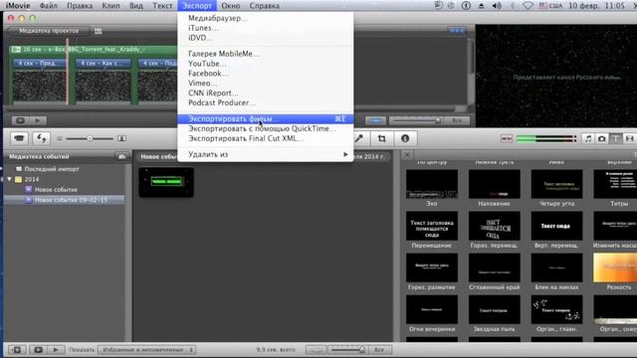637x358 pixels.
Task: Click the filmstrip view icon beside project library
Action: [x=98, y=31]
